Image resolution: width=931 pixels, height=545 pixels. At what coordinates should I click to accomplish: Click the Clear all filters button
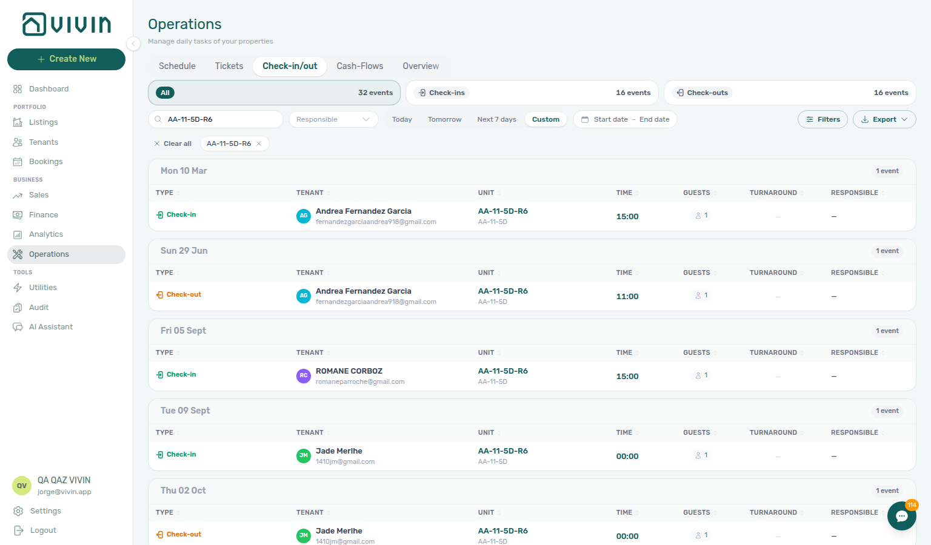point(173,144)
